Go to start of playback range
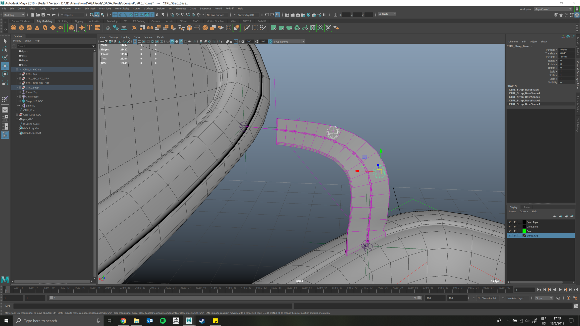This screenshot has height=326, width=580. tap(539, 290)
